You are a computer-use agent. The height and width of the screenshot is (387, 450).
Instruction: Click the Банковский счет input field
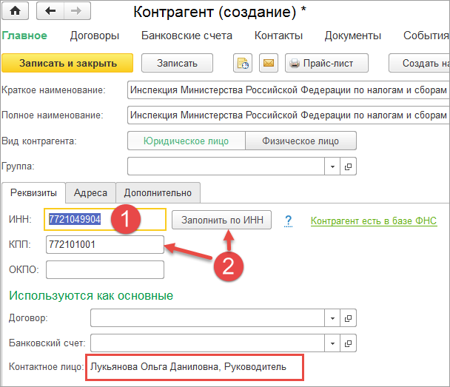click(207, 343)
